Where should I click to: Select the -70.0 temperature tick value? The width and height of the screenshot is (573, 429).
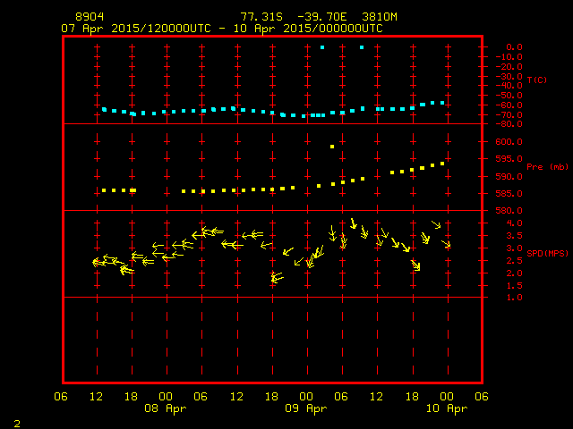point(509,115)
